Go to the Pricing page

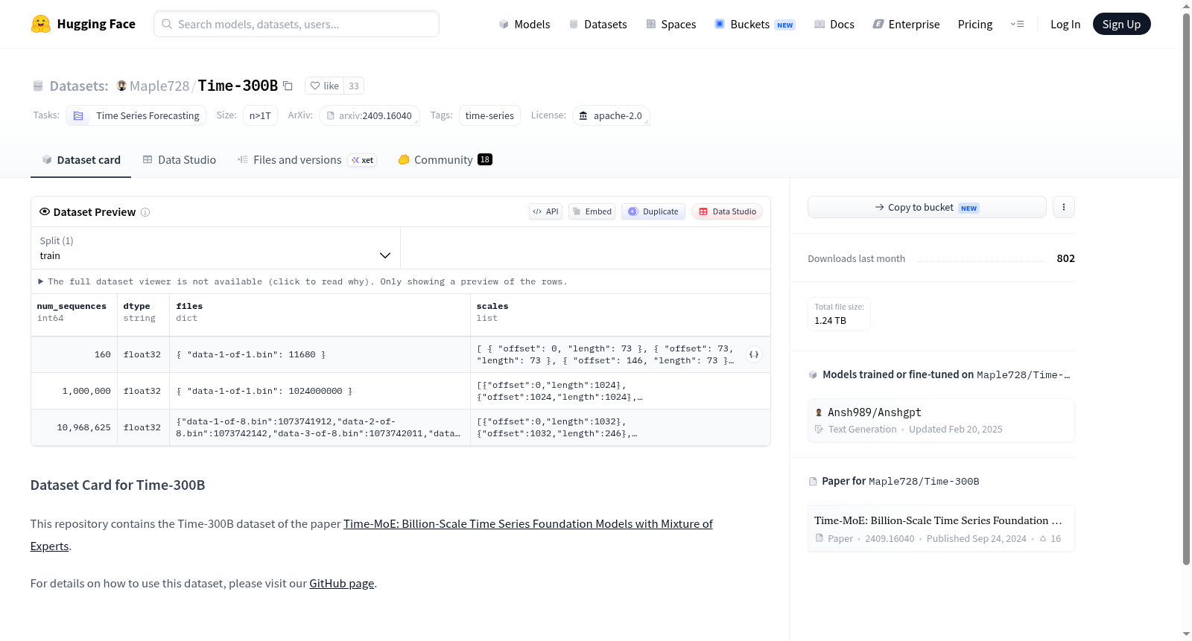tap(975, 25)
